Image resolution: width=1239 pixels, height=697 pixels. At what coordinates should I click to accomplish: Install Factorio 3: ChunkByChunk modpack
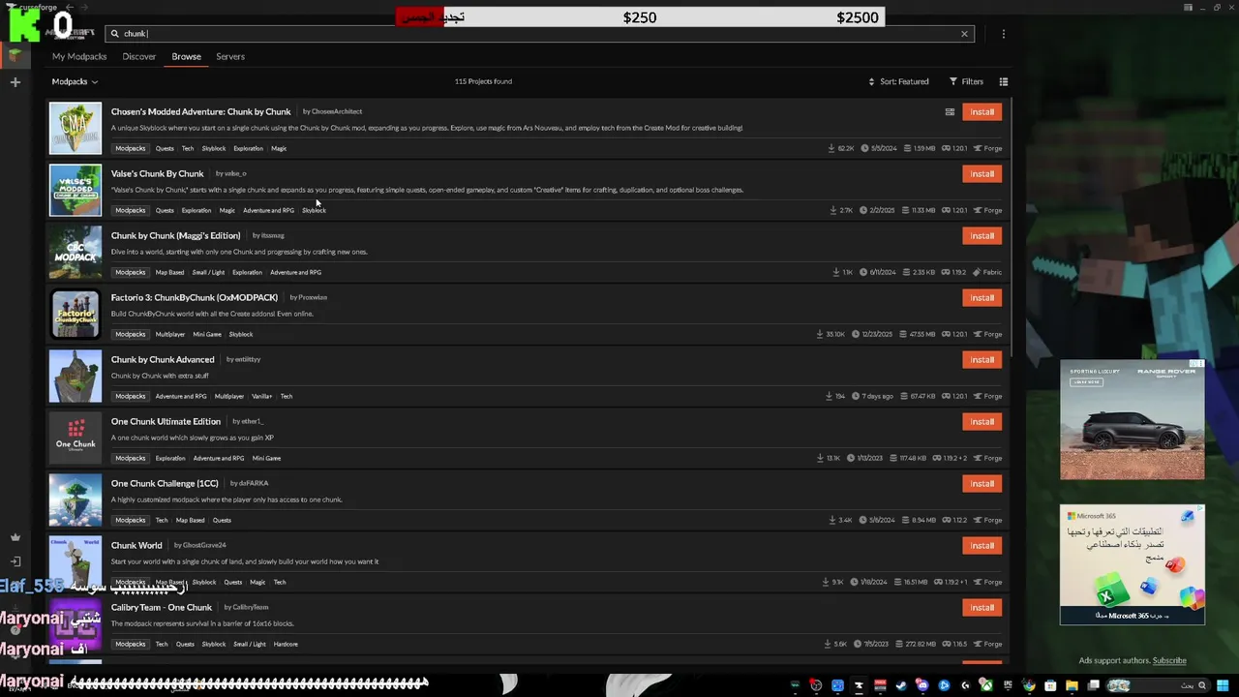pyautogui.click(x=982, y=298)
